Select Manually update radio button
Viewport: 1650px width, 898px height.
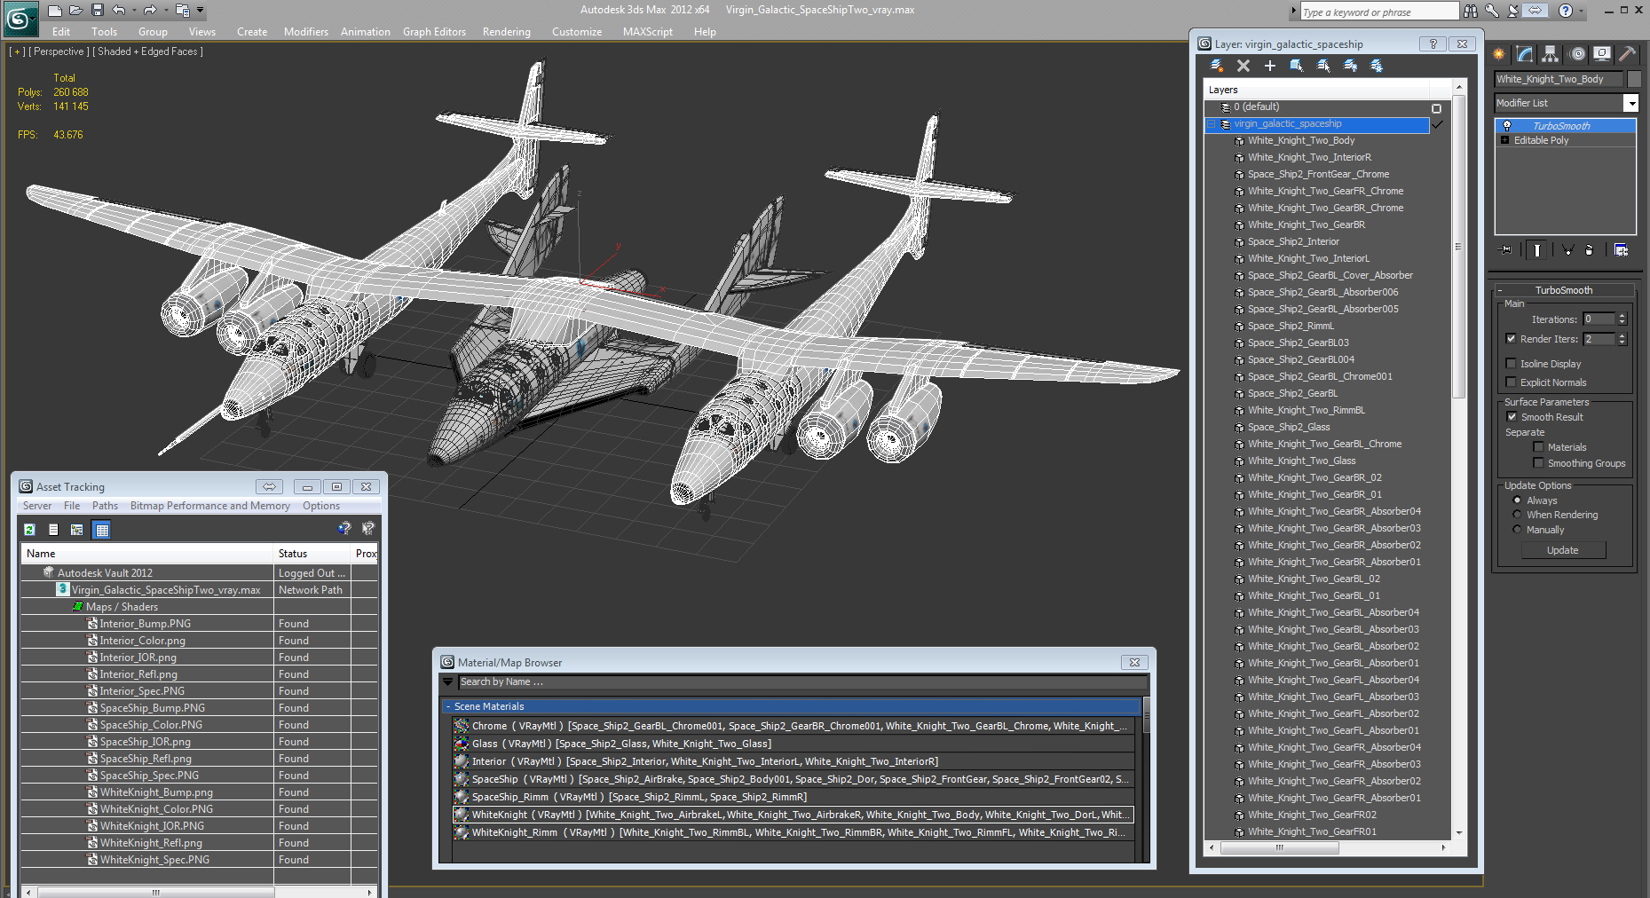coord(1517,530)
